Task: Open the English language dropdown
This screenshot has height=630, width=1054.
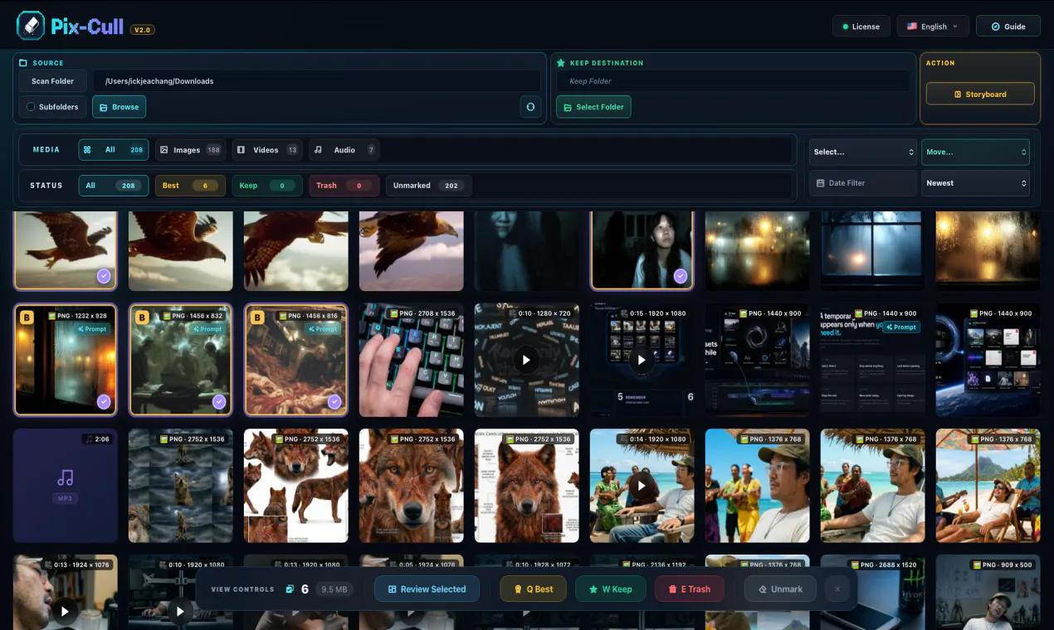Action: tap(933, 27)
